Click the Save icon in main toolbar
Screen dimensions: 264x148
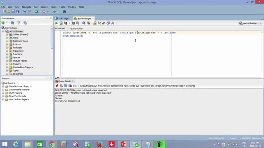pyautogui.click(x=13, y=12)
